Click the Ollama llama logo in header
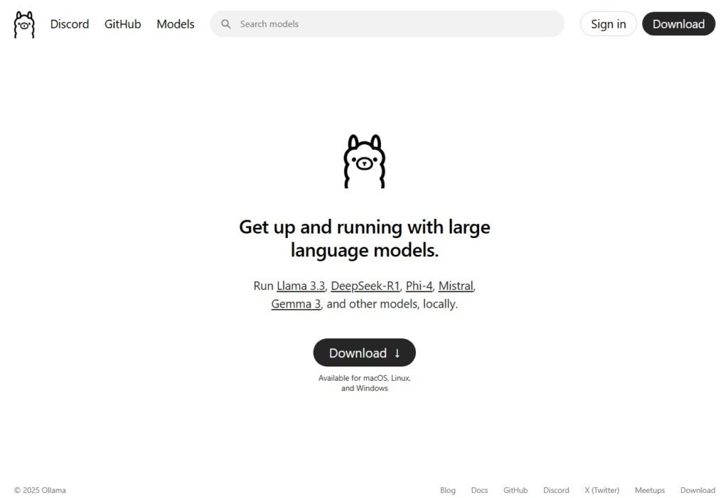Viewport: 728px width, 498px height. tap(24, 24)
